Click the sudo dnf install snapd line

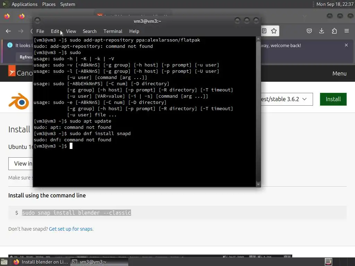tap(82, 133)
